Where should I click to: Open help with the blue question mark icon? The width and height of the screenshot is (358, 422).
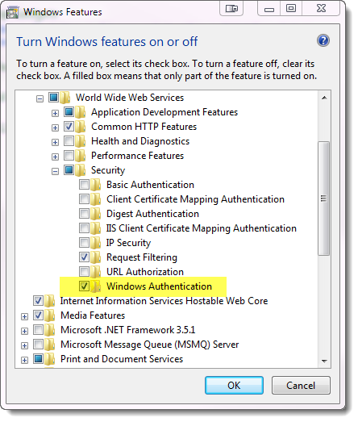click(x=323, y=41)
